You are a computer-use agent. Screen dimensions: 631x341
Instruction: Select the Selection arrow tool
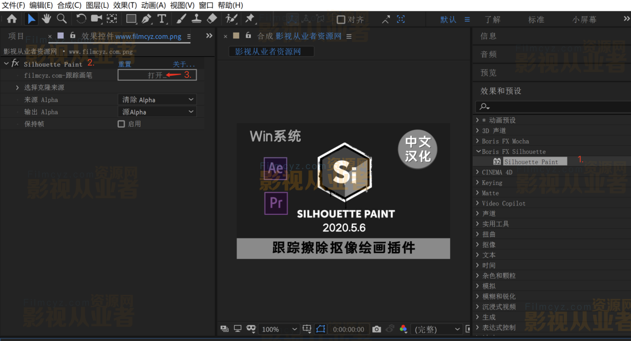[32, 19]
